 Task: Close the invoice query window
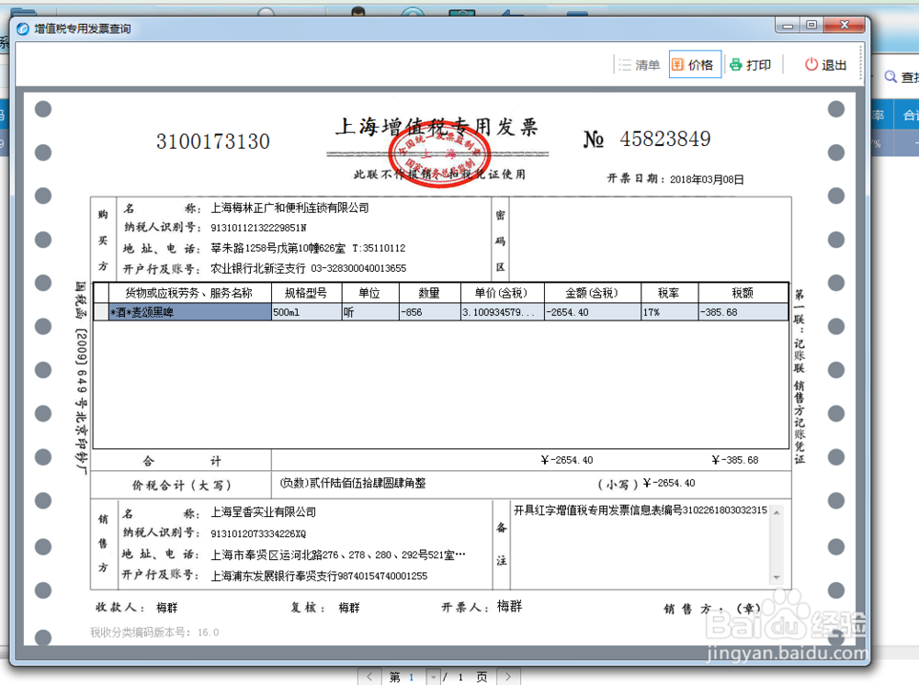pyautogui.click(x=845, y=25)
